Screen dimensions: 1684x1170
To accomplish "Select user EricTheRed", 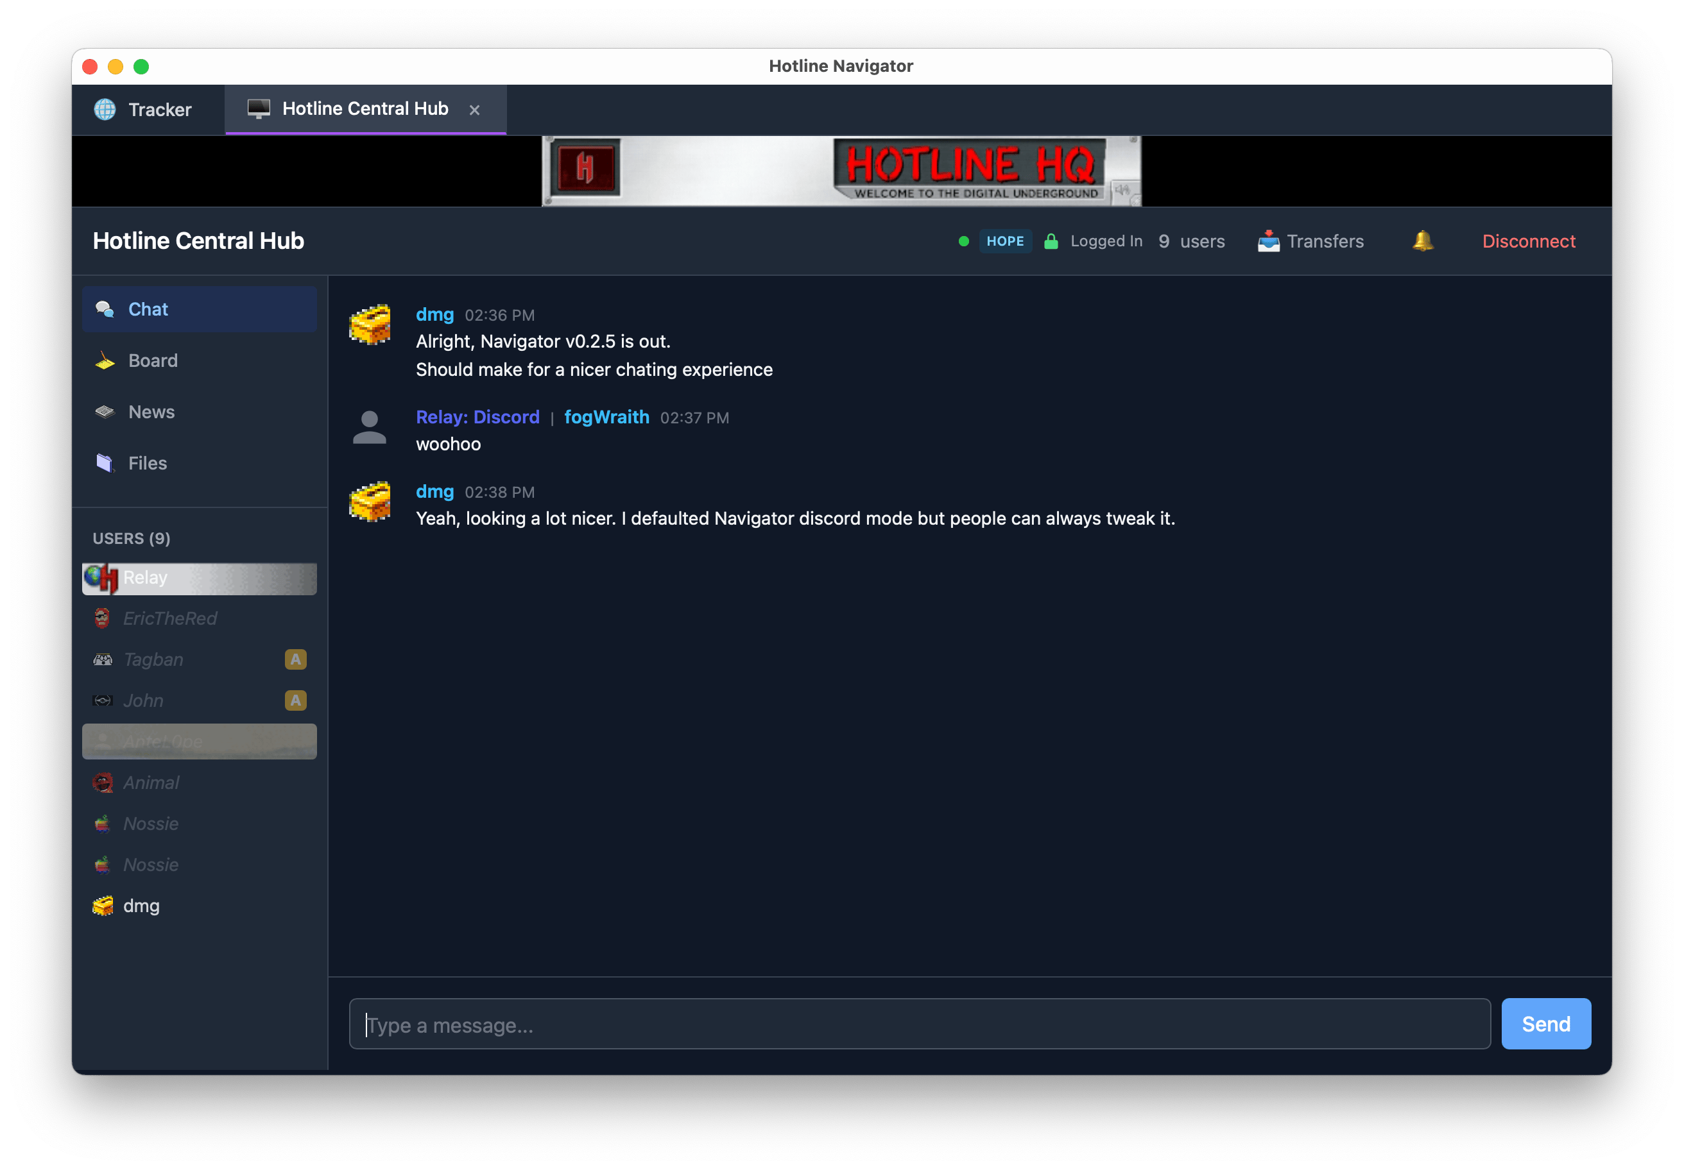I will [x=200, y=619].
